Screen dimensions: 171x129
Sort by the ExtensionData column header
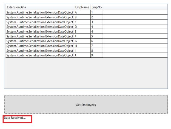40,7
